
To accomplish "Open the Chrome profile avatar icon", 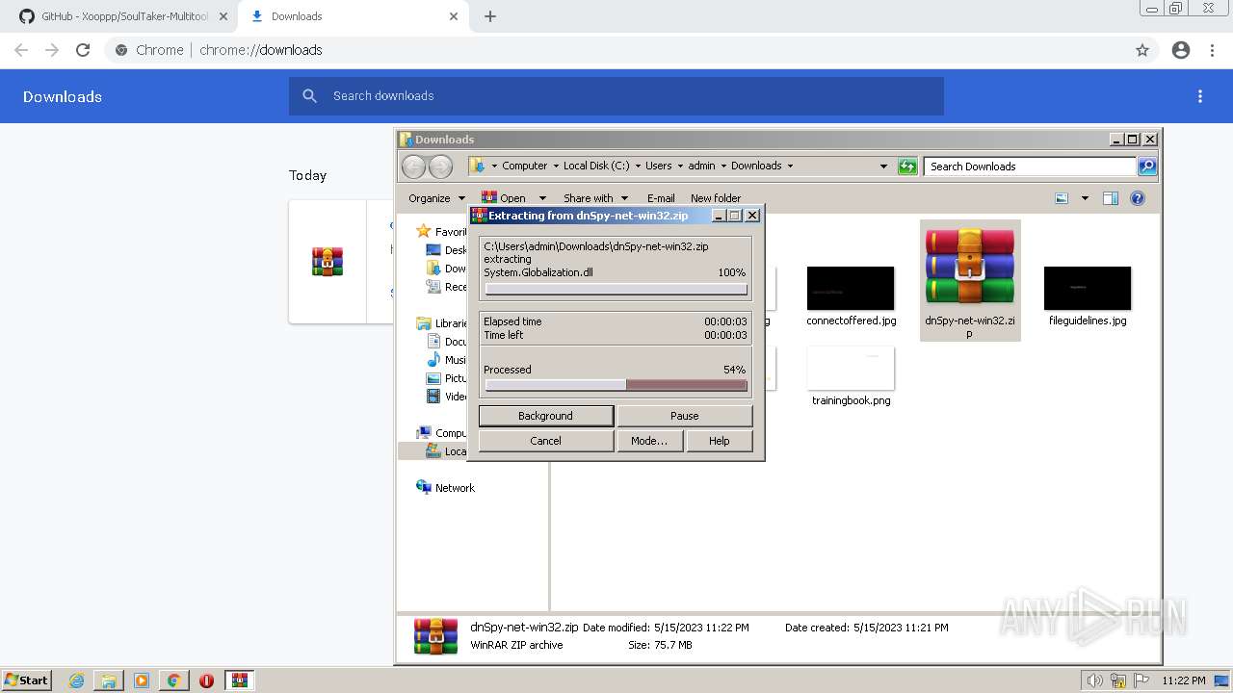I will point(1181,50).
